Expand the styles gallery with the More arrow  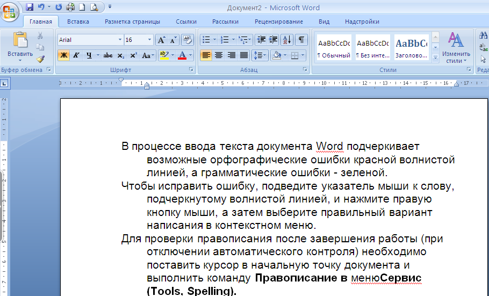point(436,58)
